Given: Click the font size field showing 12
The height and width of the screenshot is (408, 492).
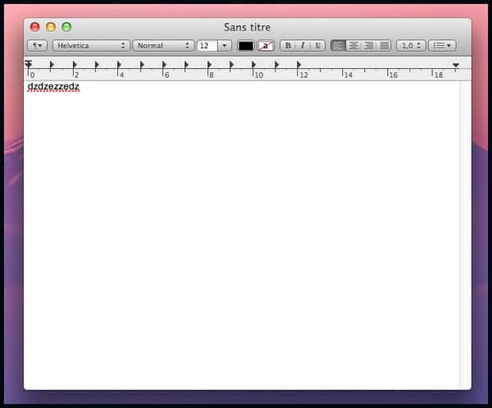Looking at the screenshot, I should tap(207, 46).
